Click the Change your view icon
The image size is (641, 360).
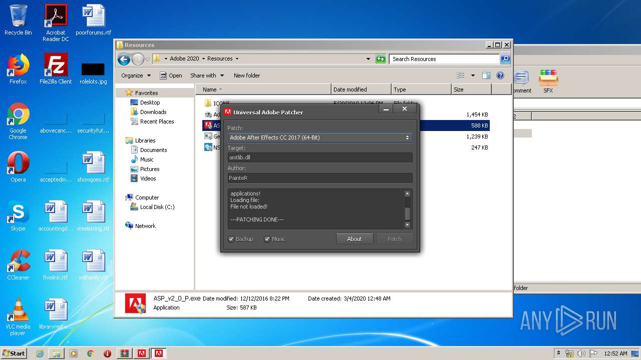[x=461, y=75]
